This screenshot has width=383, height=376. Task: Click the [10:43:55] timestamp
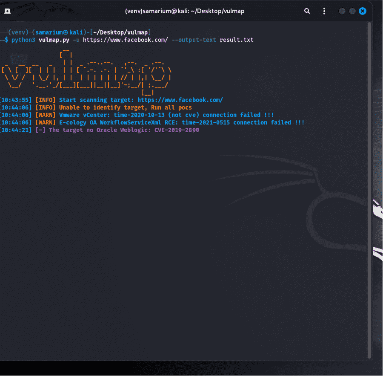pyautogui.click(x=16, y=100)
